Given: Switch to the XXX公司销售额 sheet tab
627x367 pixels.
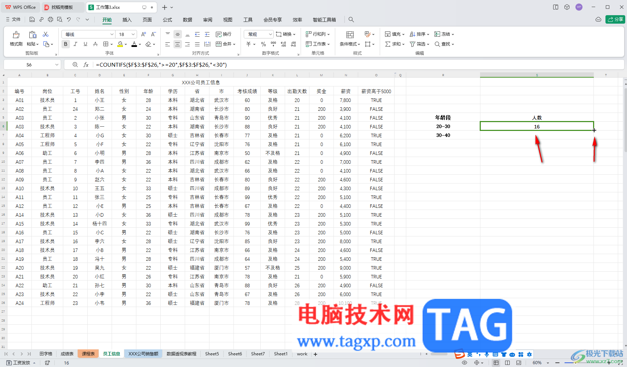Looking at the screenshot, I should (143, 354).
